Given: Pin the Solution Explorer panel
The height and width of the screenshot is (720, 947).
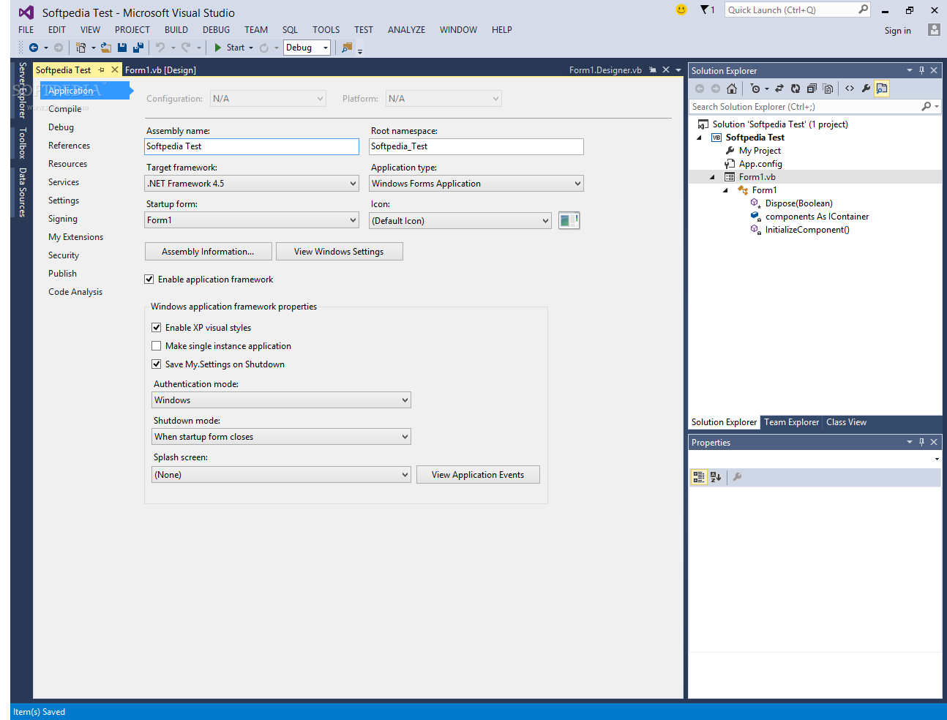Looking at the screenshot, I should point(921,71).
